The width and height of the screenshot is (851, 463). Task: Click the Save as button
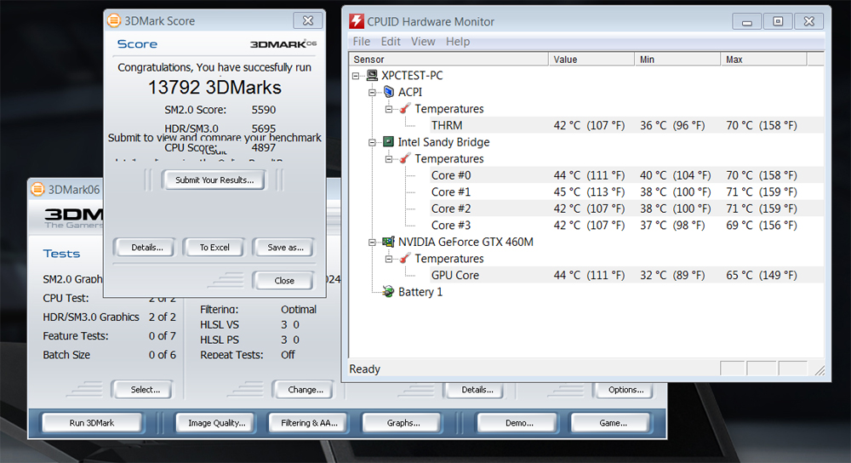[285, 248]
